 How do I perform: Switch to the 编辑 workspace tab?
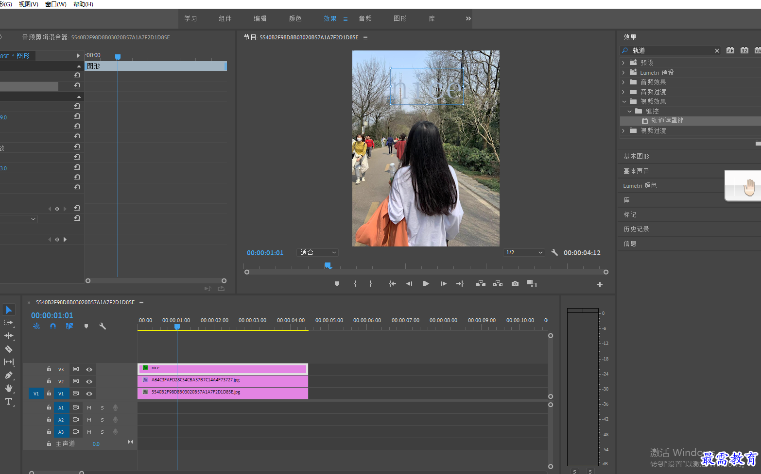(260, 18)
